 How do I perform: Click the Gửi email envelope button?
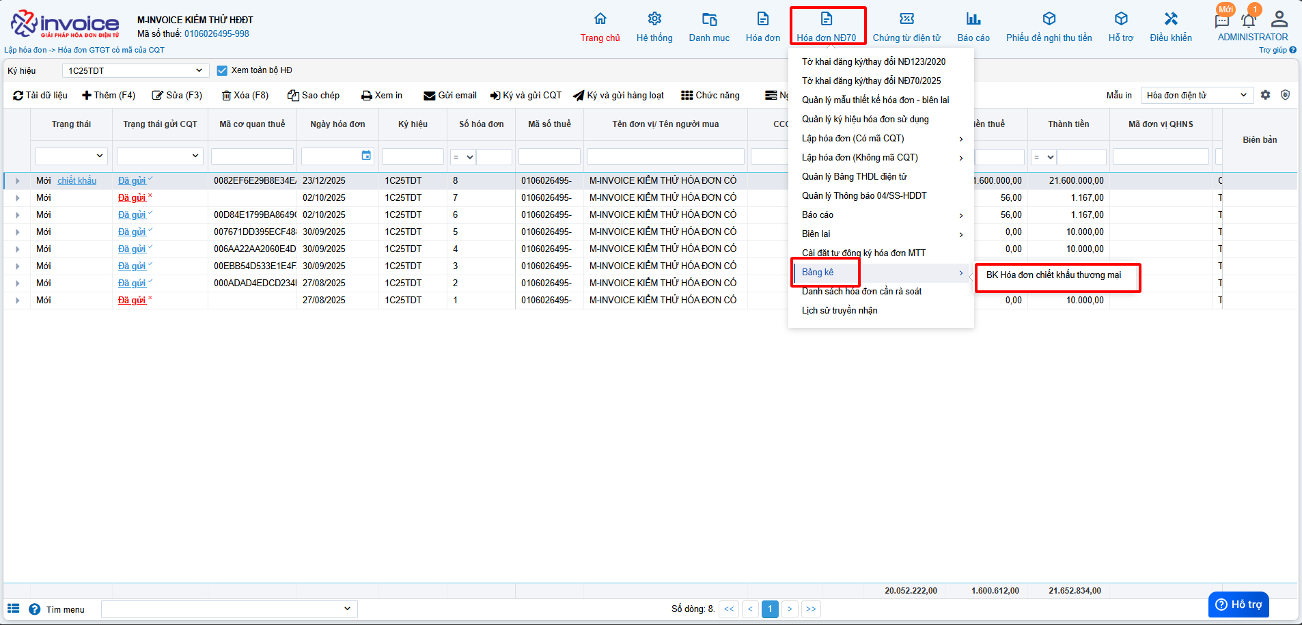point(449,96)
